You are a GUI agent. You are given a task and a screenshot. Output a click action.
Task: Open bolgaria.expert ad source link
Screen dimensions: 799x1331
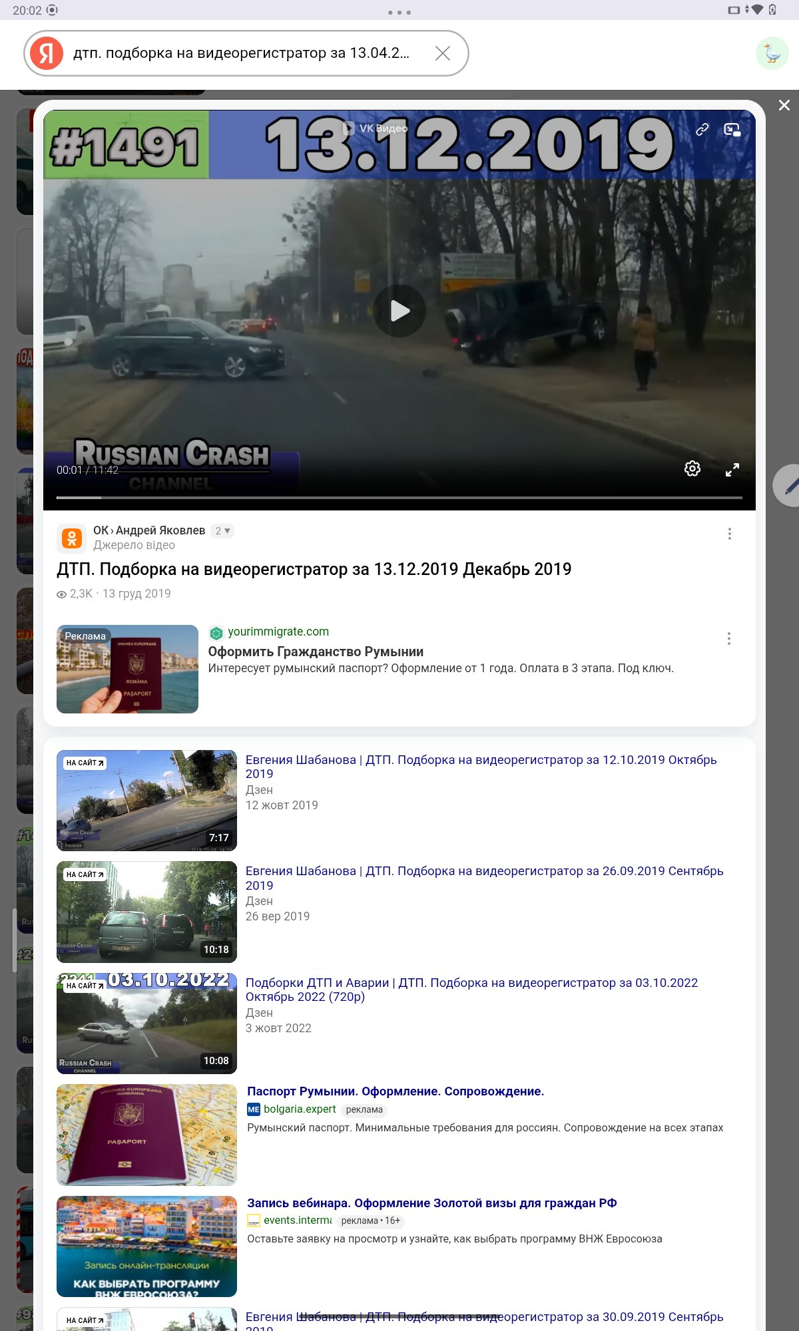coord(300,1109)
